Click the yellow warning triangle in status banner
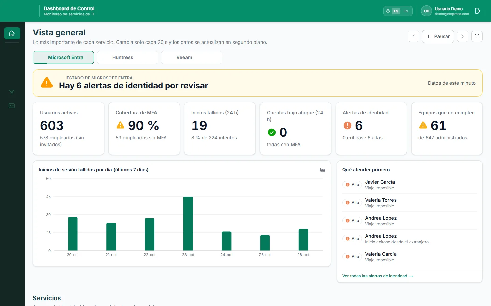 point(47,83)
